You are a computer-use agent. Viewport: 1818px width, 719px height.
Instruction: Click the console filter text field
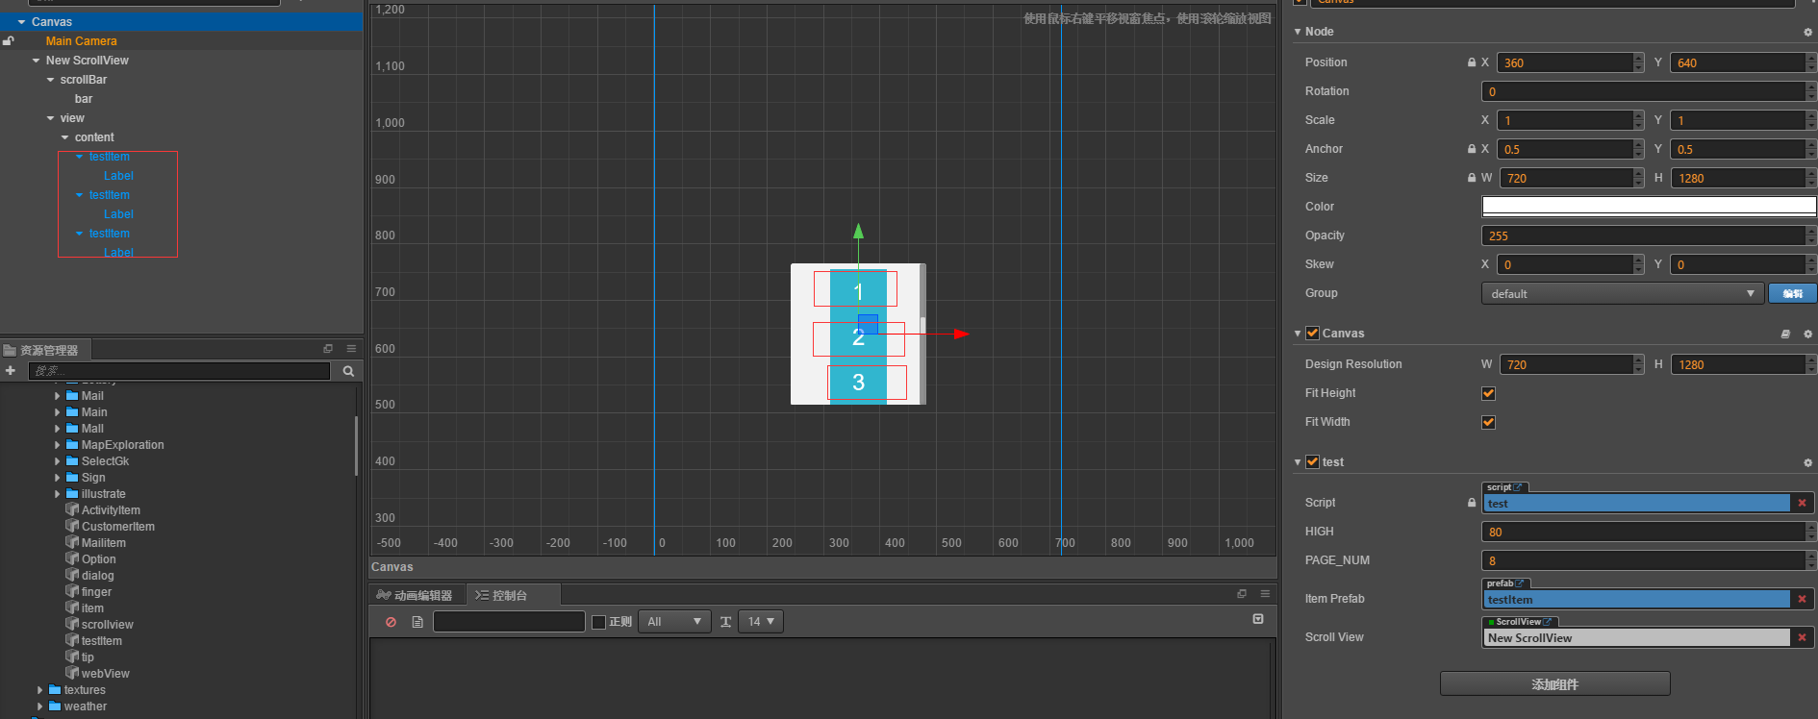pyautogui.click(x=509, y=622)
